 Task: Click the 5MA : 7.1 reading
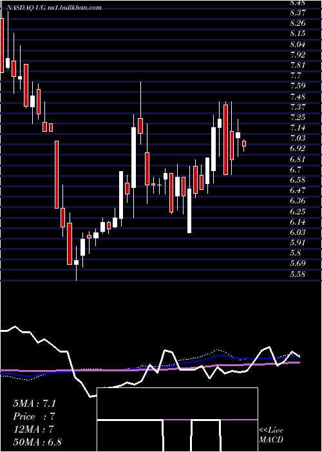[x=35, y=404]
